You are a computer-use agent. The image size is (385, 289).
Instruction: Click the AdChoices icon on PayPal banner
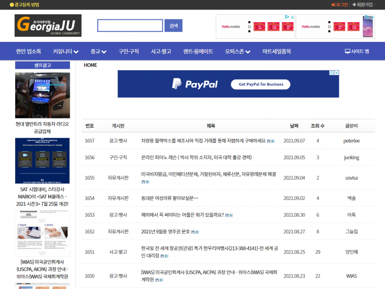click(x=331, y=73)
